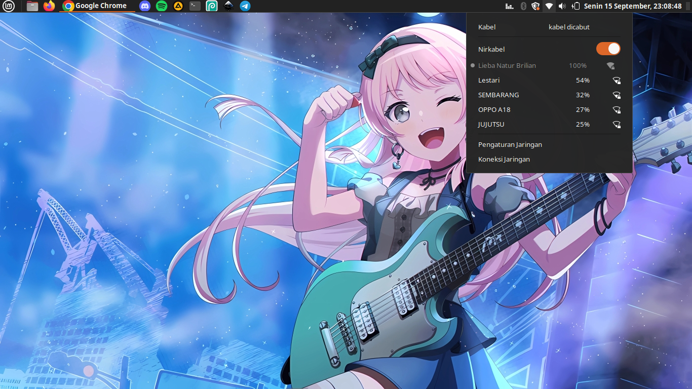The image size is (692, 389).
Task: Open the yellow triangle-logo app in the panel
Action: (x=178, y=6)
